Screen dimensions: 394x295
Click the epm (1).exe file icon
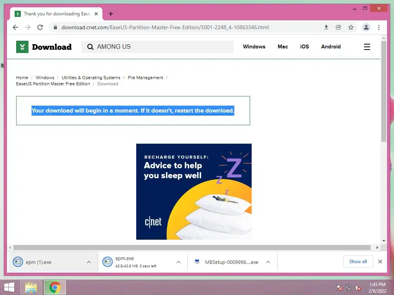18,262
